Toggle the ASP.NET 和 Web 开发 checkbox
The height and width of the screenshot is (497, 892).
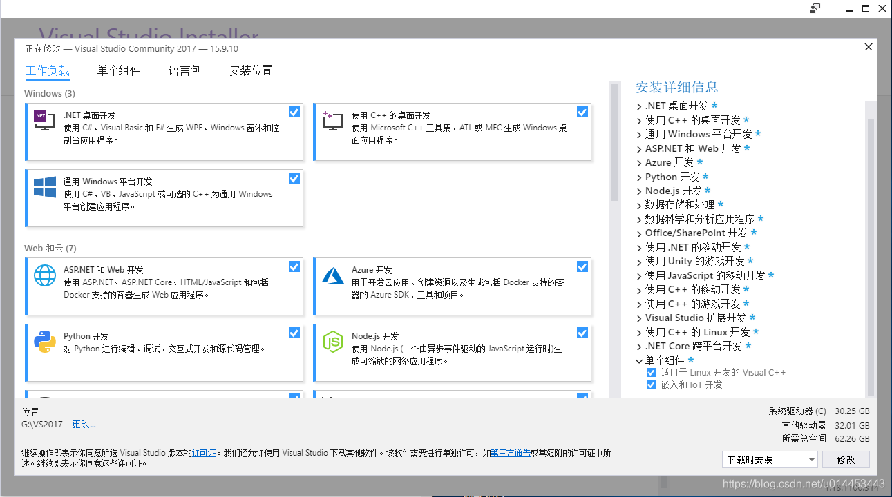294,266
